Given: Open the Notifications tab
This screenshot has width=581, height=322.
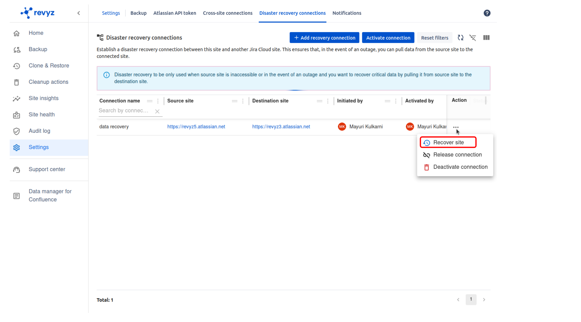Looking at the screenshot, I should [346, 13].
